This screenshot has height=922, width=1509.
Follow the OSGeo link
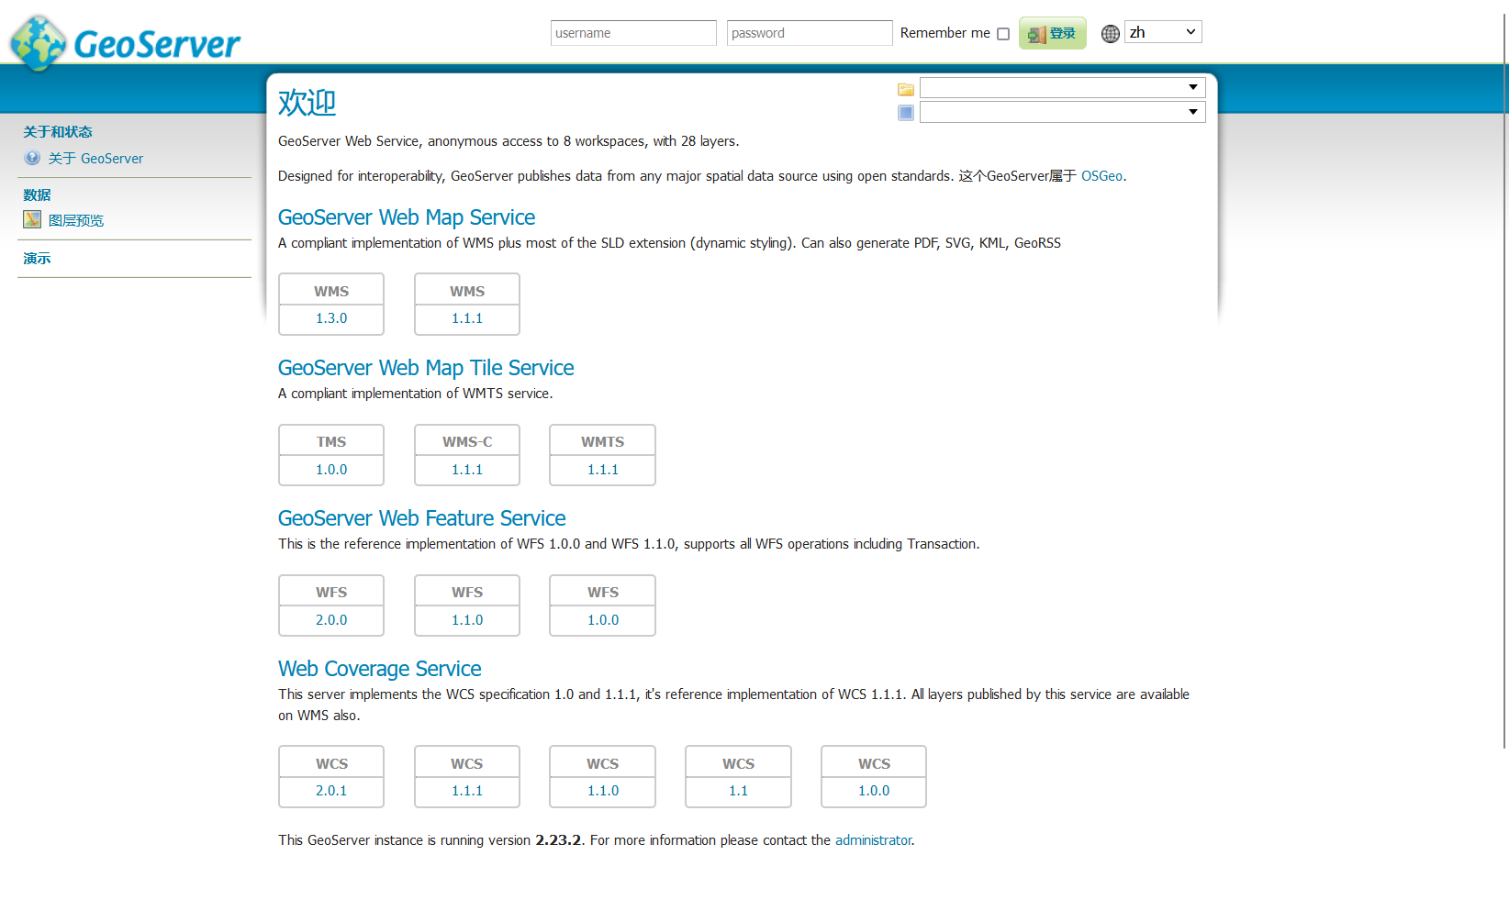pyautogui.click(x=1101, y=176)
